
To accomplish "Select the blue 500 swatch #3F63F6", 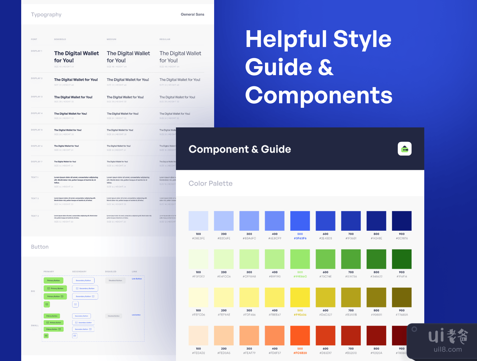I will [300, 221].
